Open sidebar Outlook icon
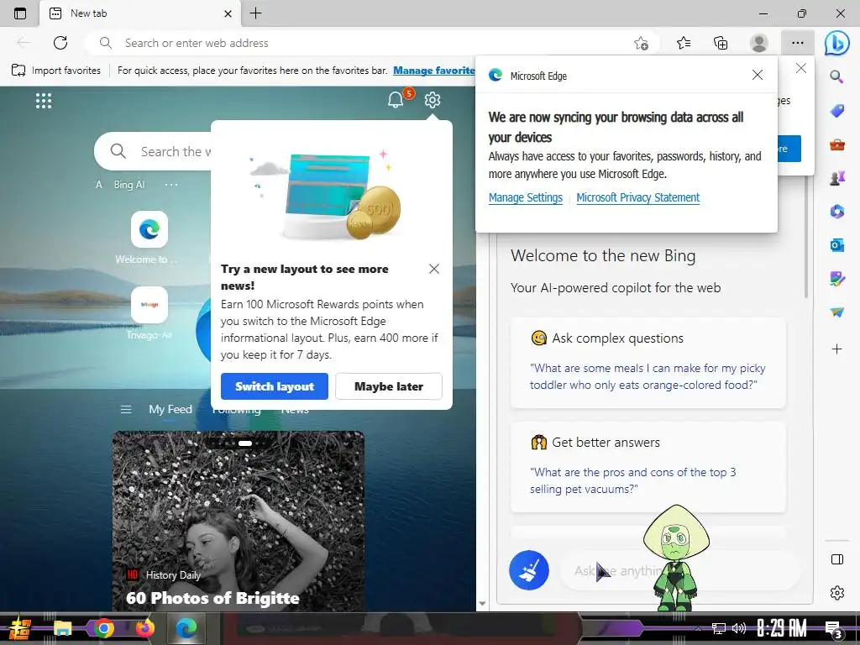The image size is (860, 645). click(837, 245)
